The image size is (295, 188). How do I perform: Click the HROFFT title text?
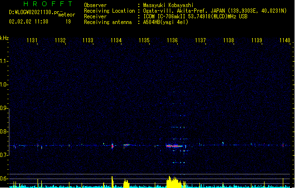click(48, 4)
